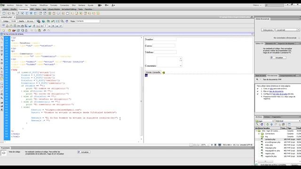Click the PHP code marker in design view
This screenshot has width=301, height=169.
coord(146,76)
